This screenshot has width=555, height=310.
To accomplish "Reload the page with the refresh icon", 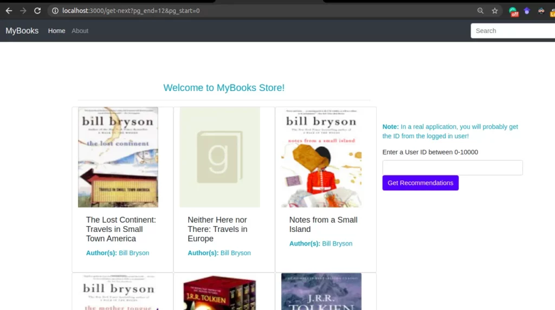I will 37,11.
